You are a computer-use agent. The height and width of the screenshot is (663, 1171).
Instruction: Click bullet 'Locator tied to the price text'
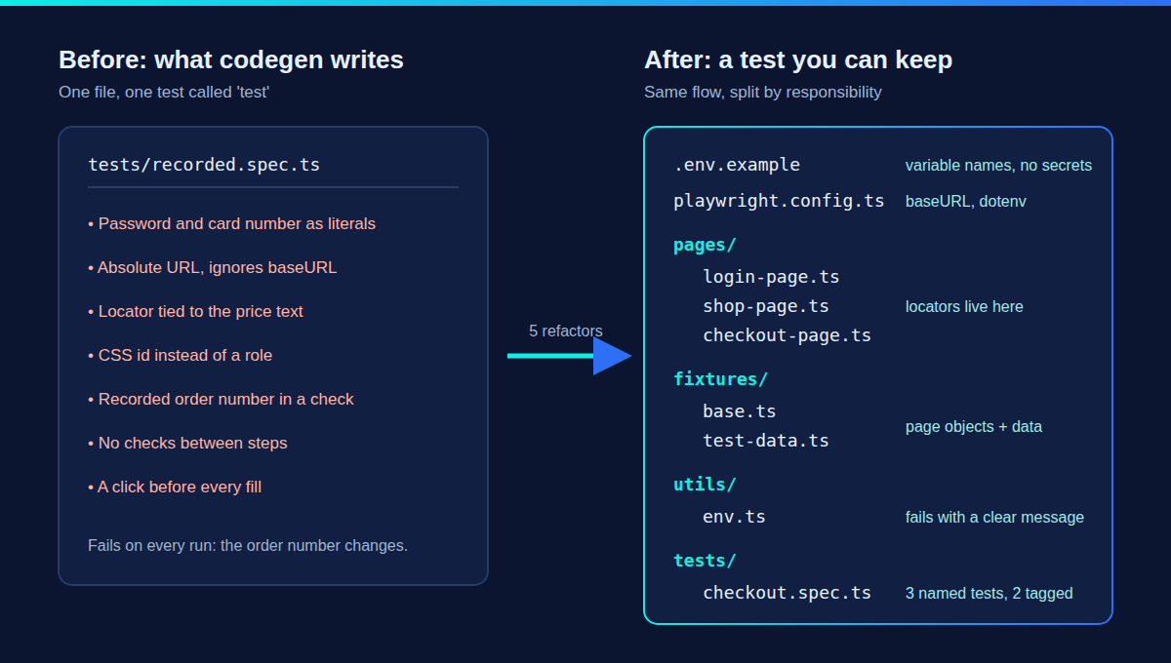point(195,311)
